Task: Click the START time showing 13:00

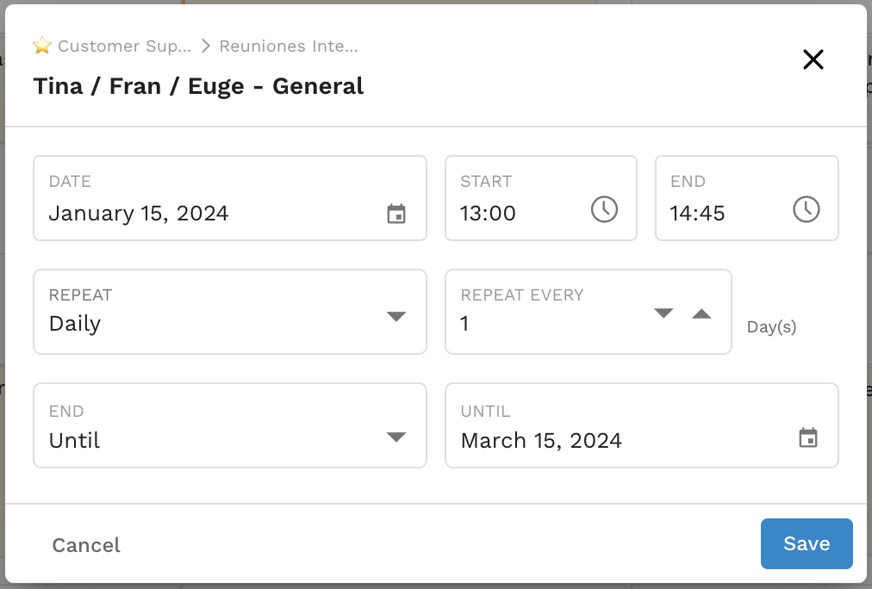Action: [x=488, y=214]
